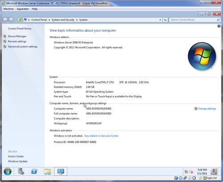This screenshot has height=182, width=223.
Task: Open the Apparaten menu
Action: (23, 9)
